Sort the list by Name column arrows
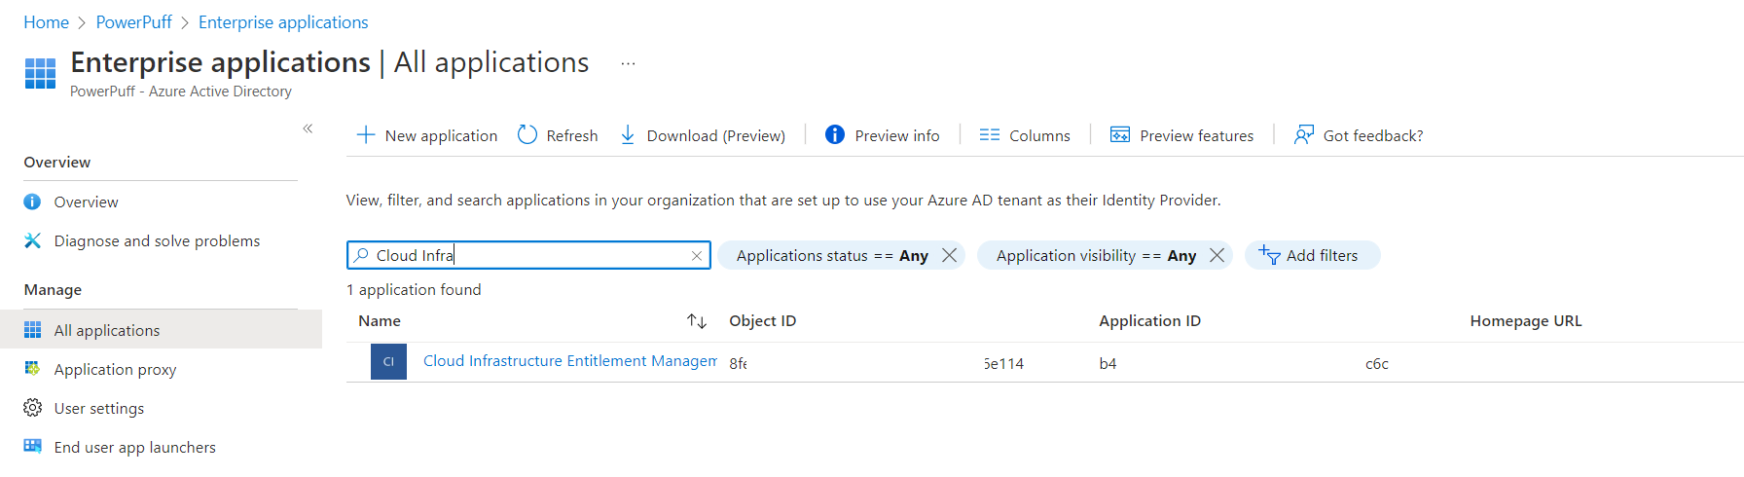 696,321
